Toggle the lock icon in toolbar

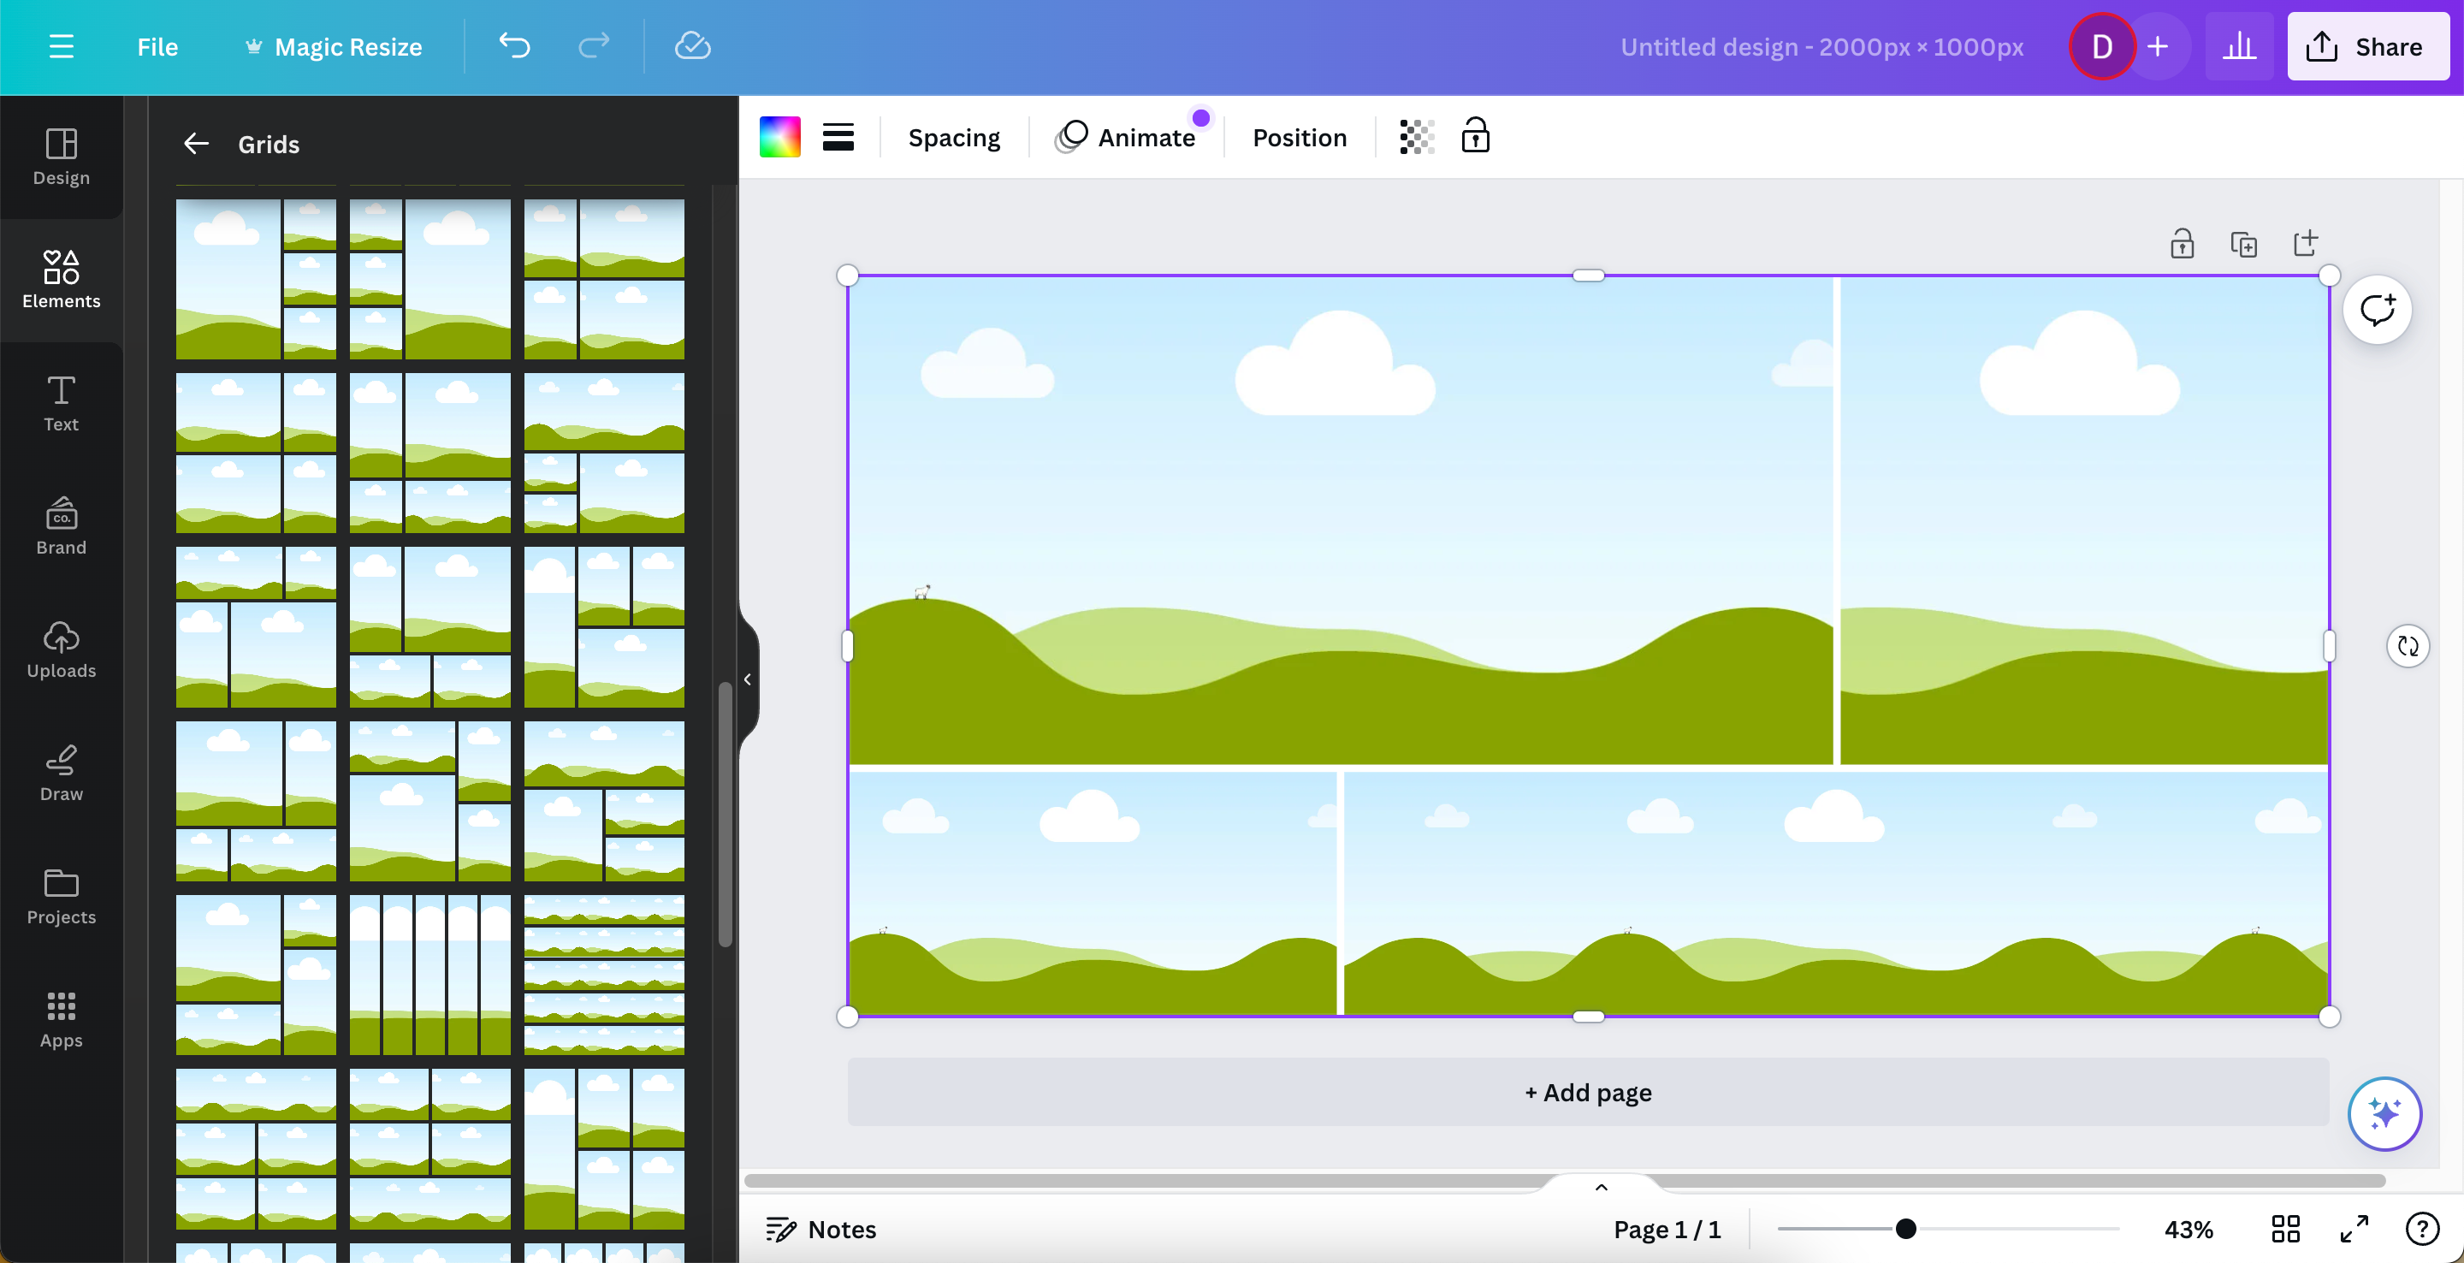(x=1475, y=137)
